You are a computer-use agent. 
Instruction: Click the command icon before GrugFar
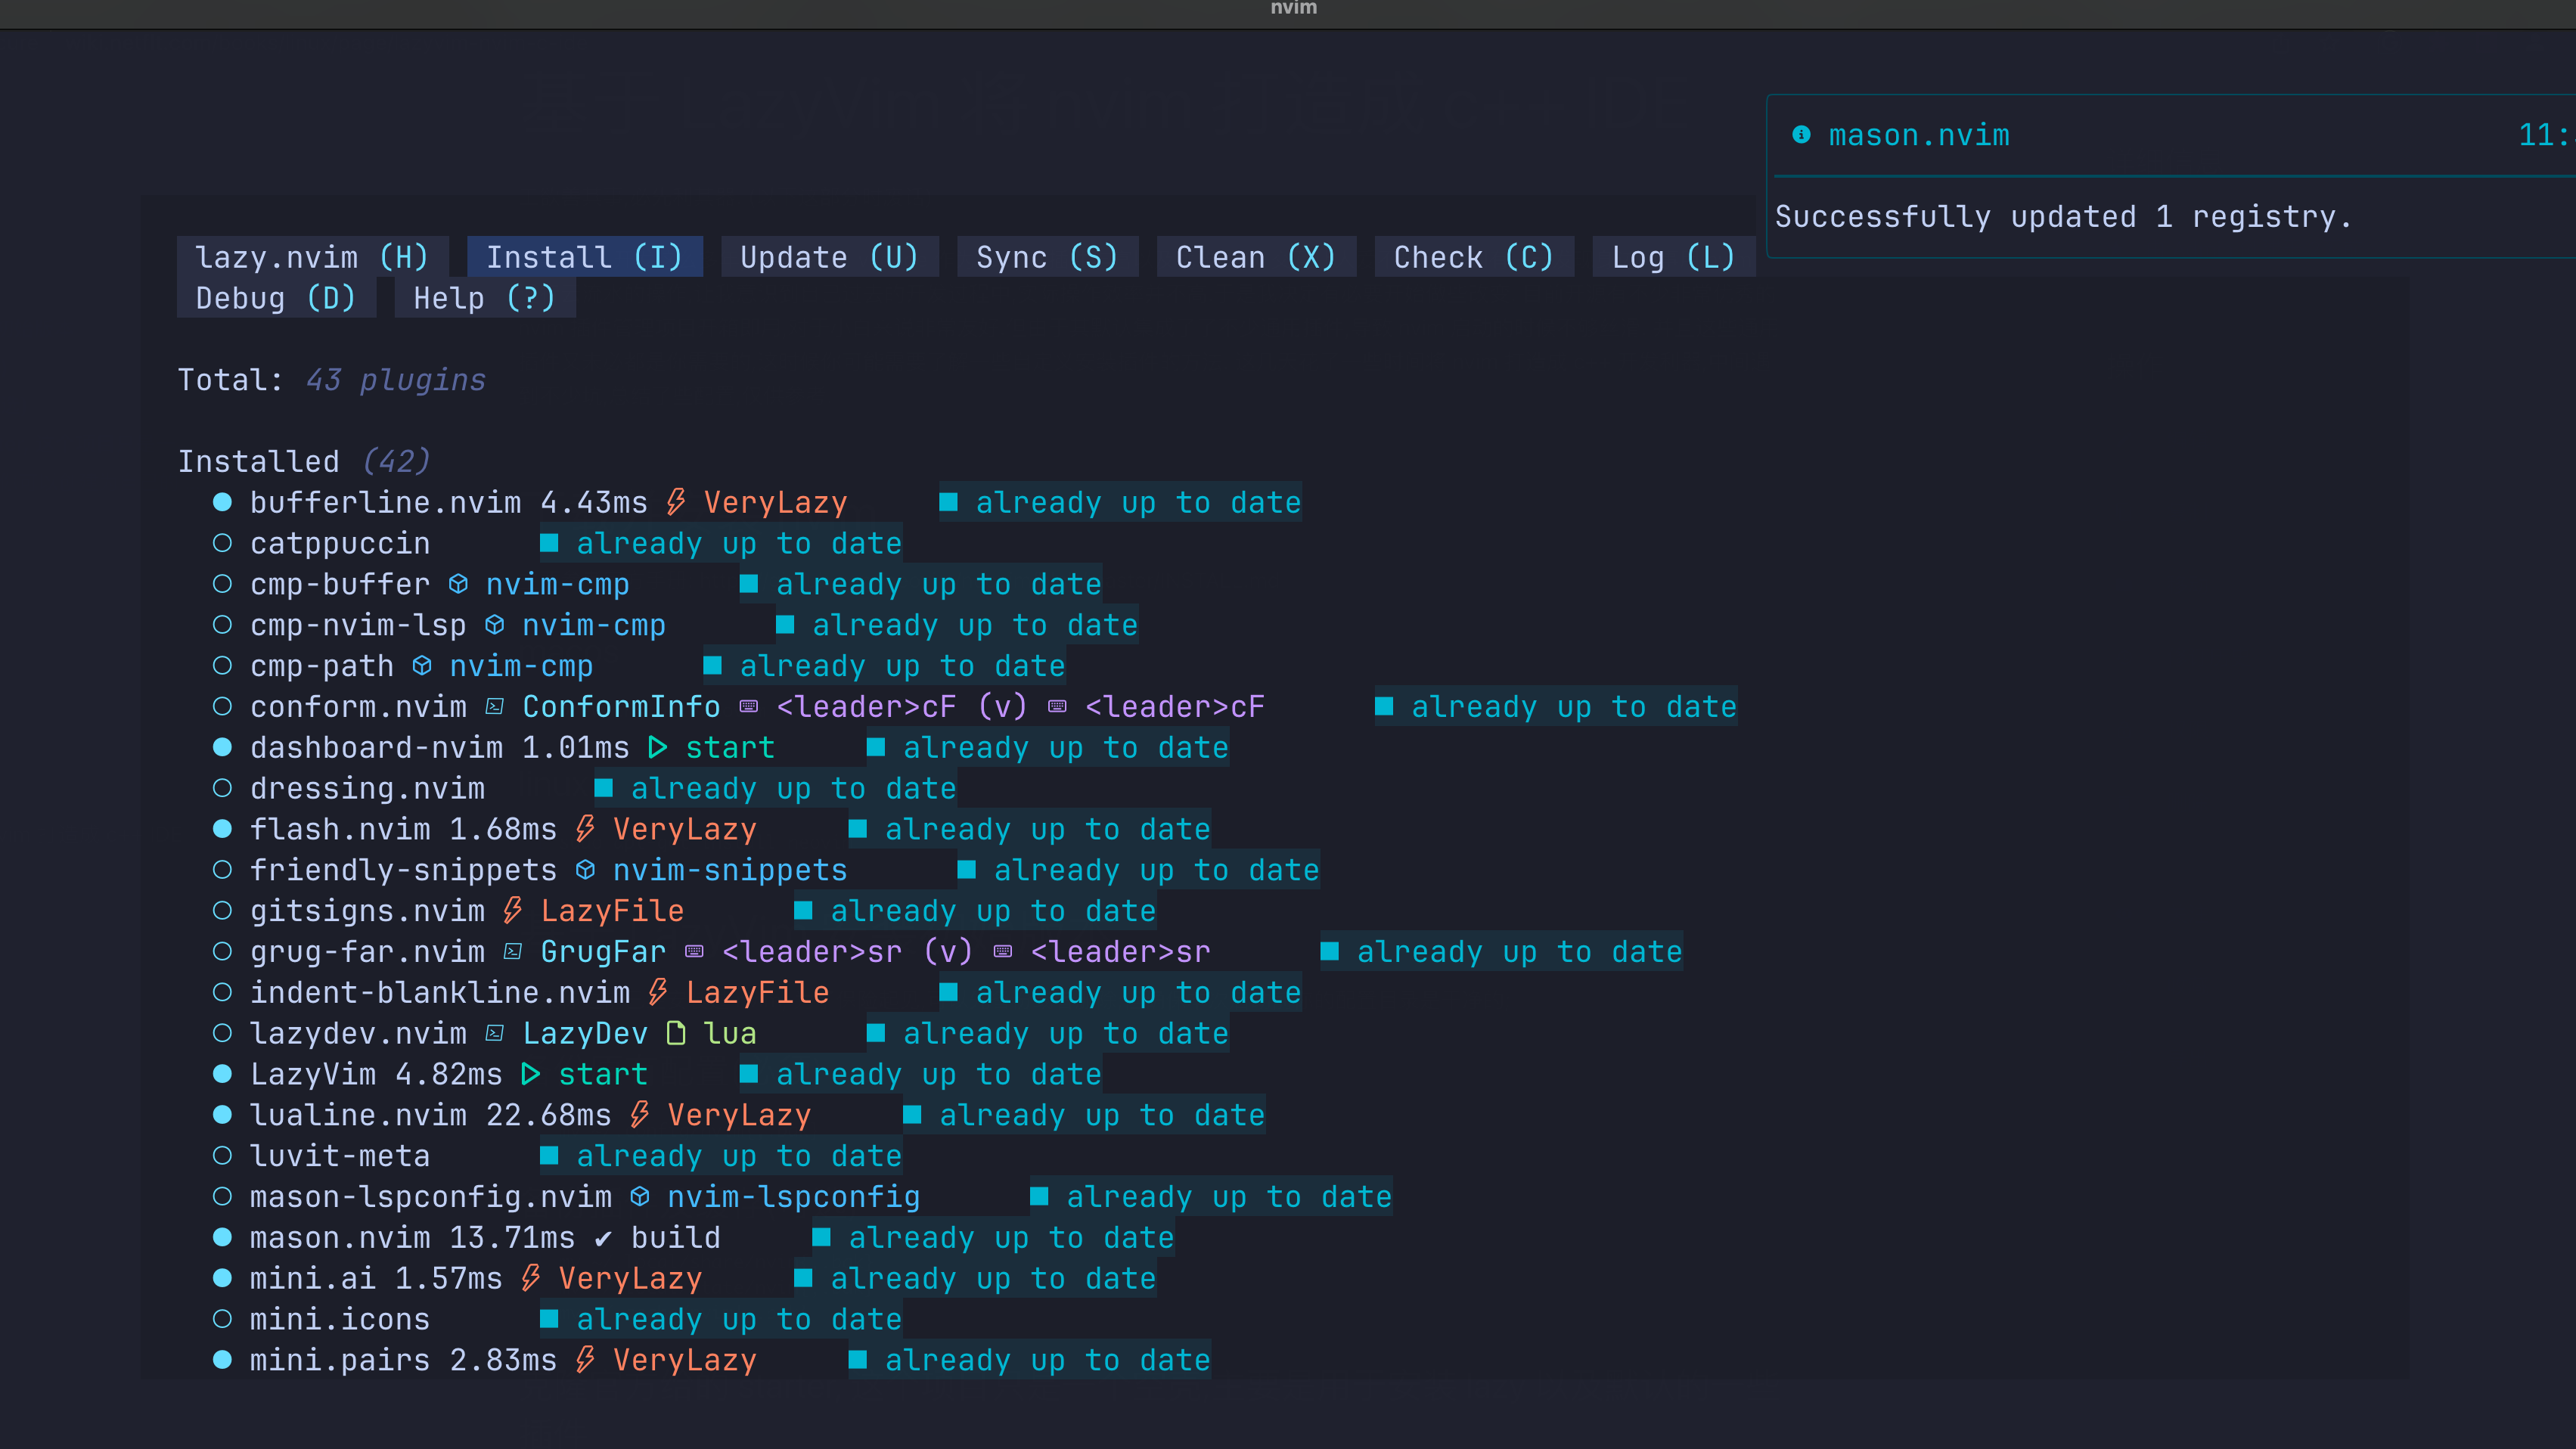point(512,952)
